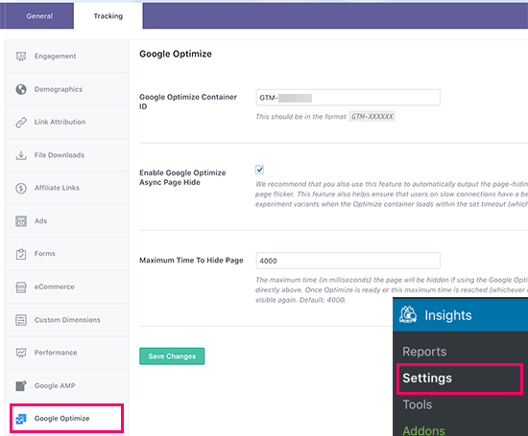Screen dimensions: 528x436
Task: Open Settings under Insights
Action: click(427, 379)
